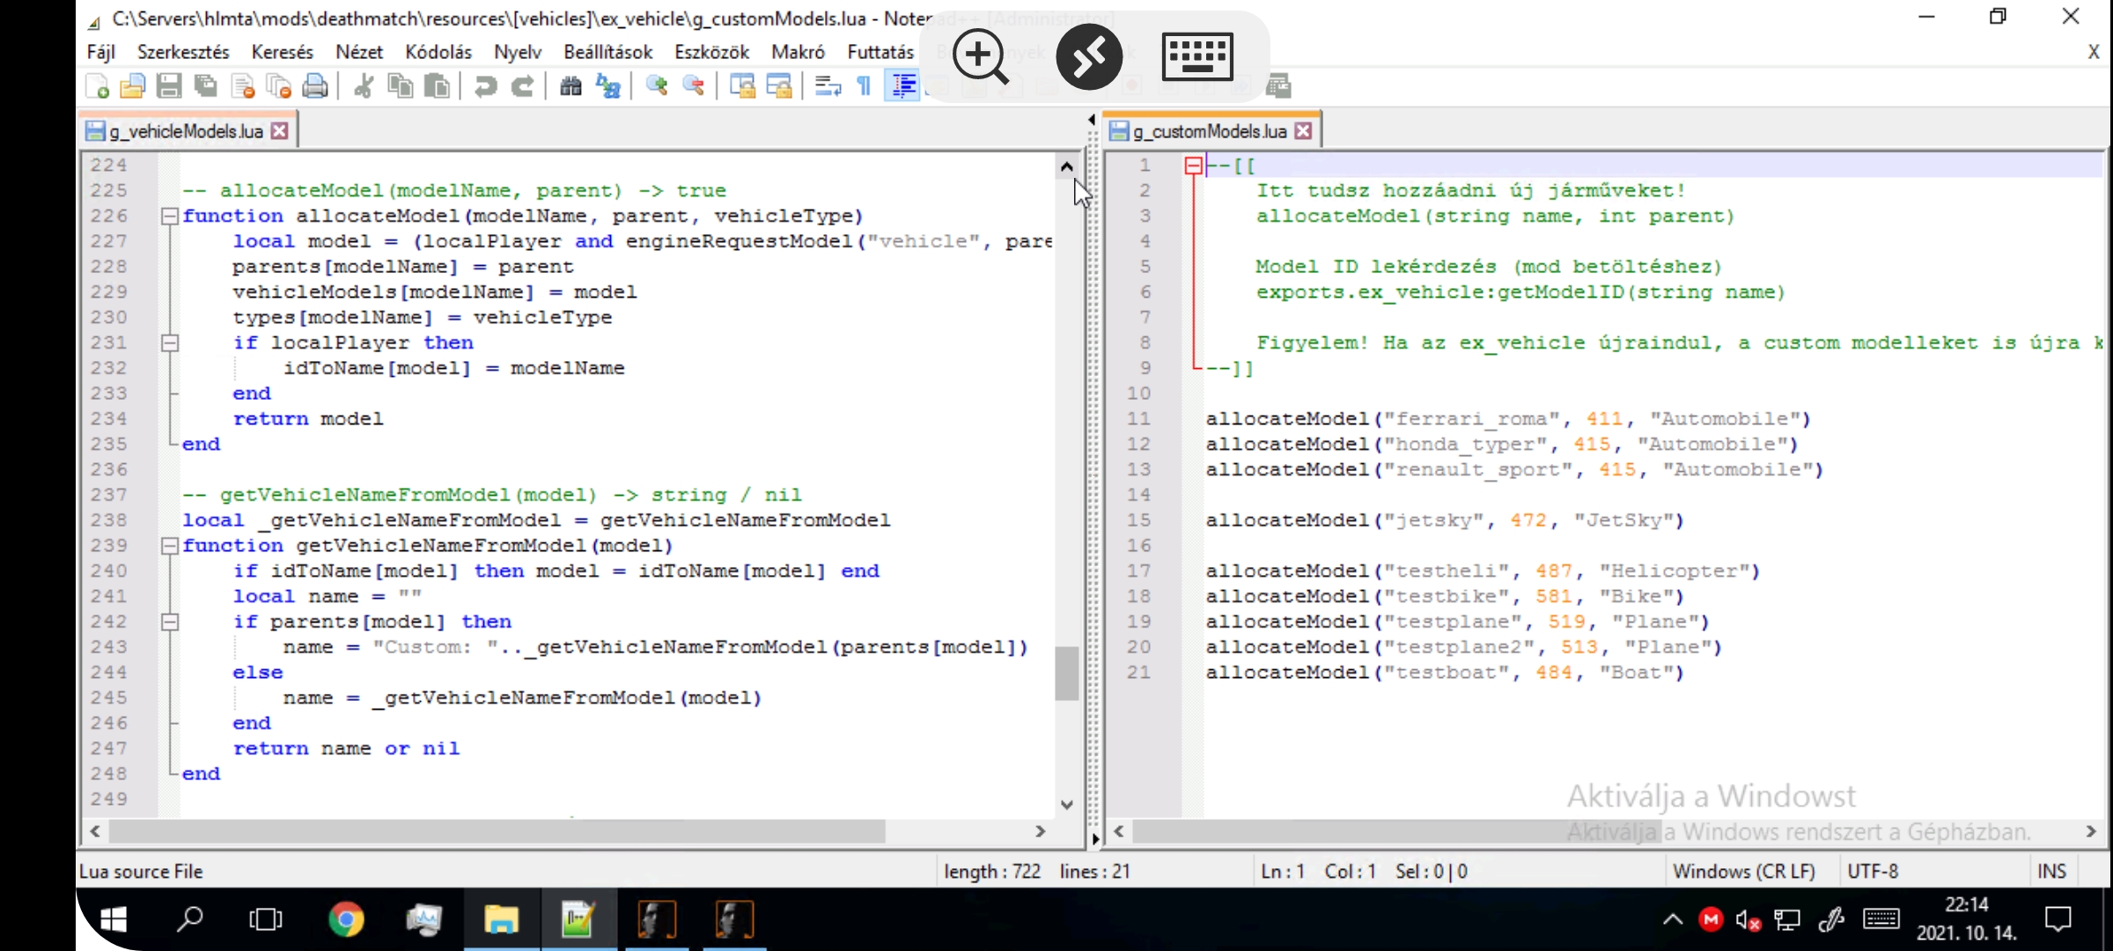Viewport: 2113px width, 951px height.
Task: Click the Replace text icon
Action: 608,86
